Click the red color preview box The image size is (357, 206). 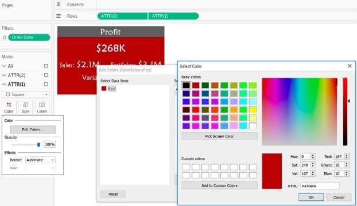[x=272, y=171]
